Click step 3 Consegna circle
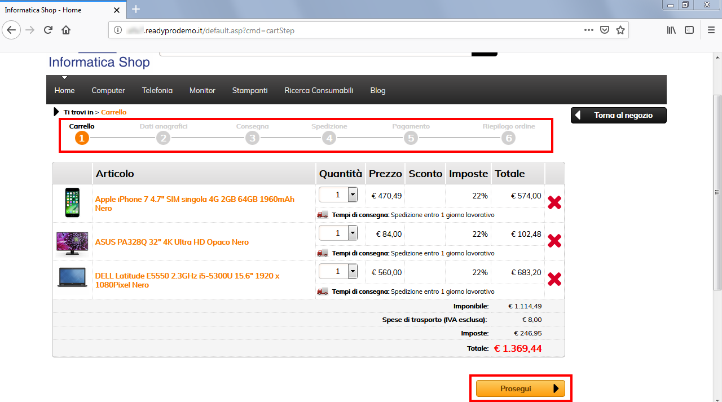 (x=252, y=138)
